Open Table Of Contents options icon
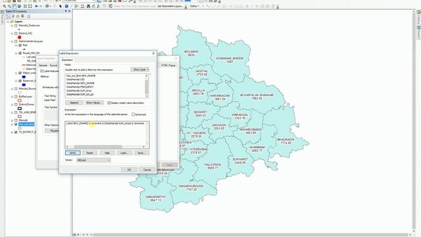The image size is (421, 237). 28,16
